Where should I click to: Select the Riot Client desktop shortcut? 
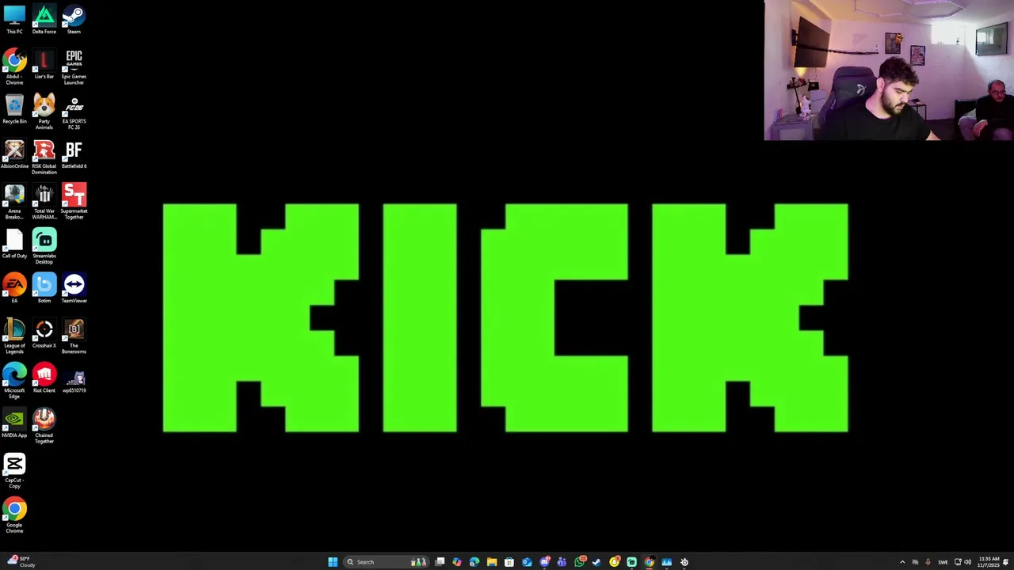pyautogui.click(x=44, y=378)
